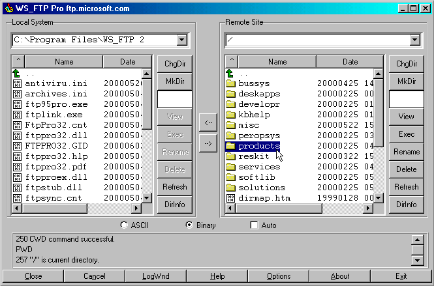Click the local ChgDir button

(x=175, y=64)
